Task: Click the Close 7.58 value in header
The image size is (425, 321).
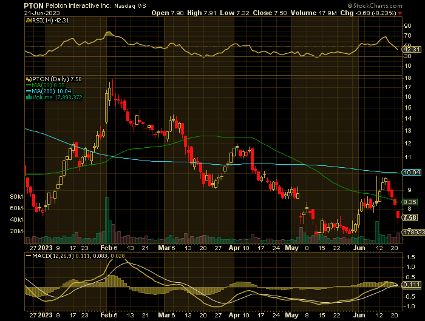Action: pos(270,13)
